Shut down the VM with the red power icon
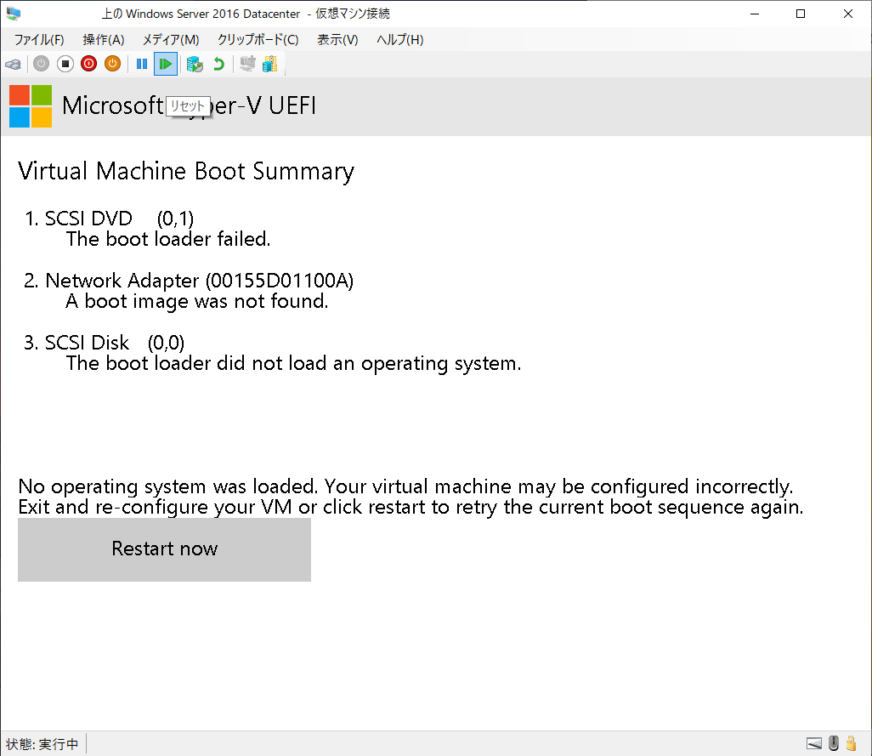 pos(89,64)
